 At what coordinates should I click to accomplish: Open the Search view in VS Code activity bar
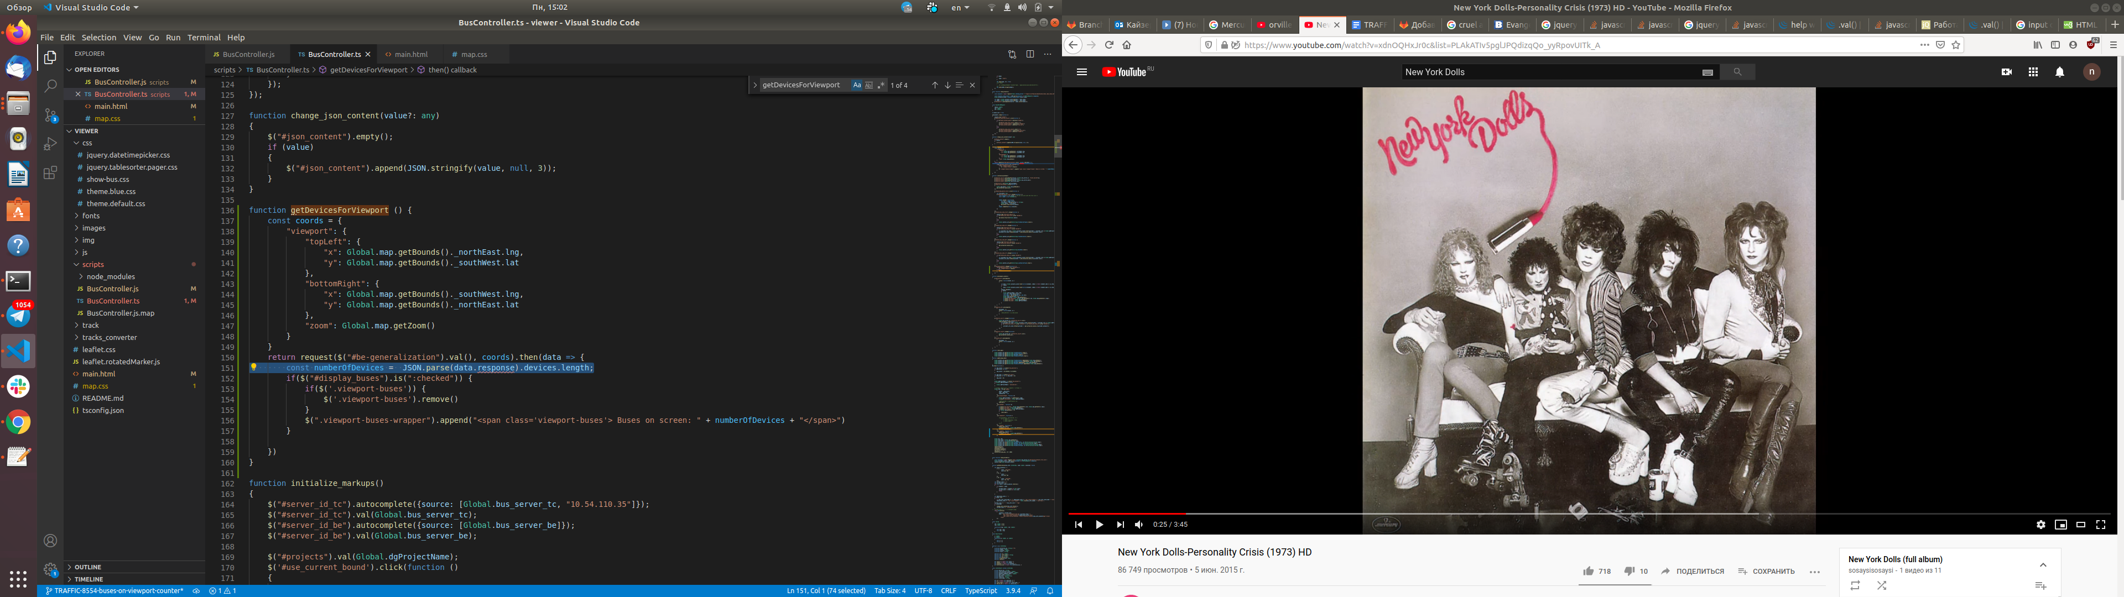click(50, 86)
